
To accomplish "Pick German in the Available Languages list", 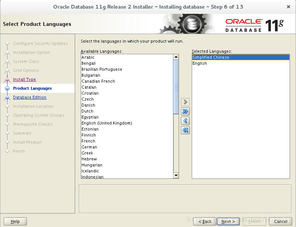I will [89, 147].
